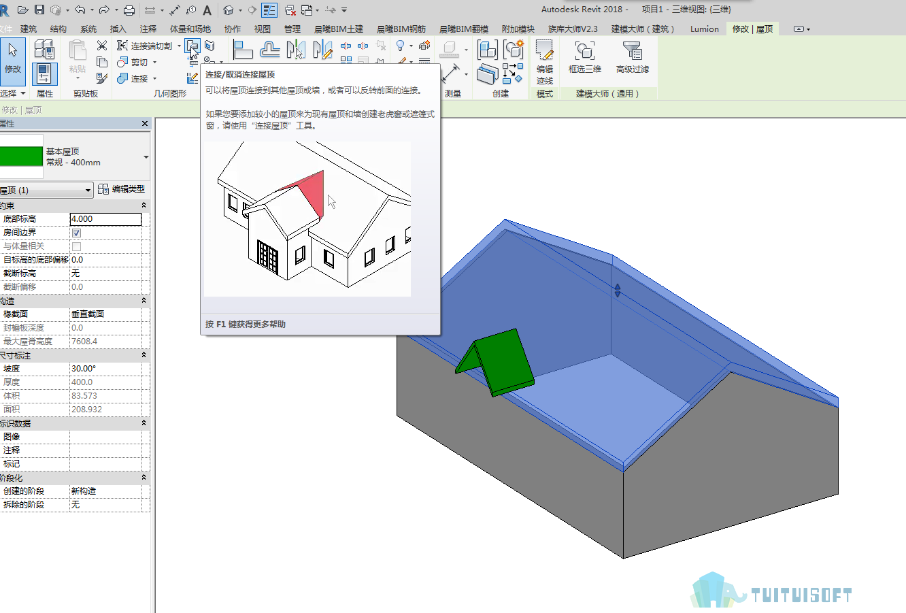This screenshot has height=613, width=906.
Task: Collapse the 尺寸标注 section
Action: (144, 355)
